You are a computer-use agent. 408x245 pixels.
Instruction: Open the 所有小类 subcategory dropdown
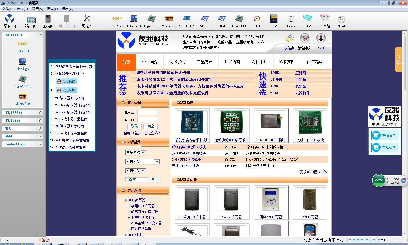(135, 171)
